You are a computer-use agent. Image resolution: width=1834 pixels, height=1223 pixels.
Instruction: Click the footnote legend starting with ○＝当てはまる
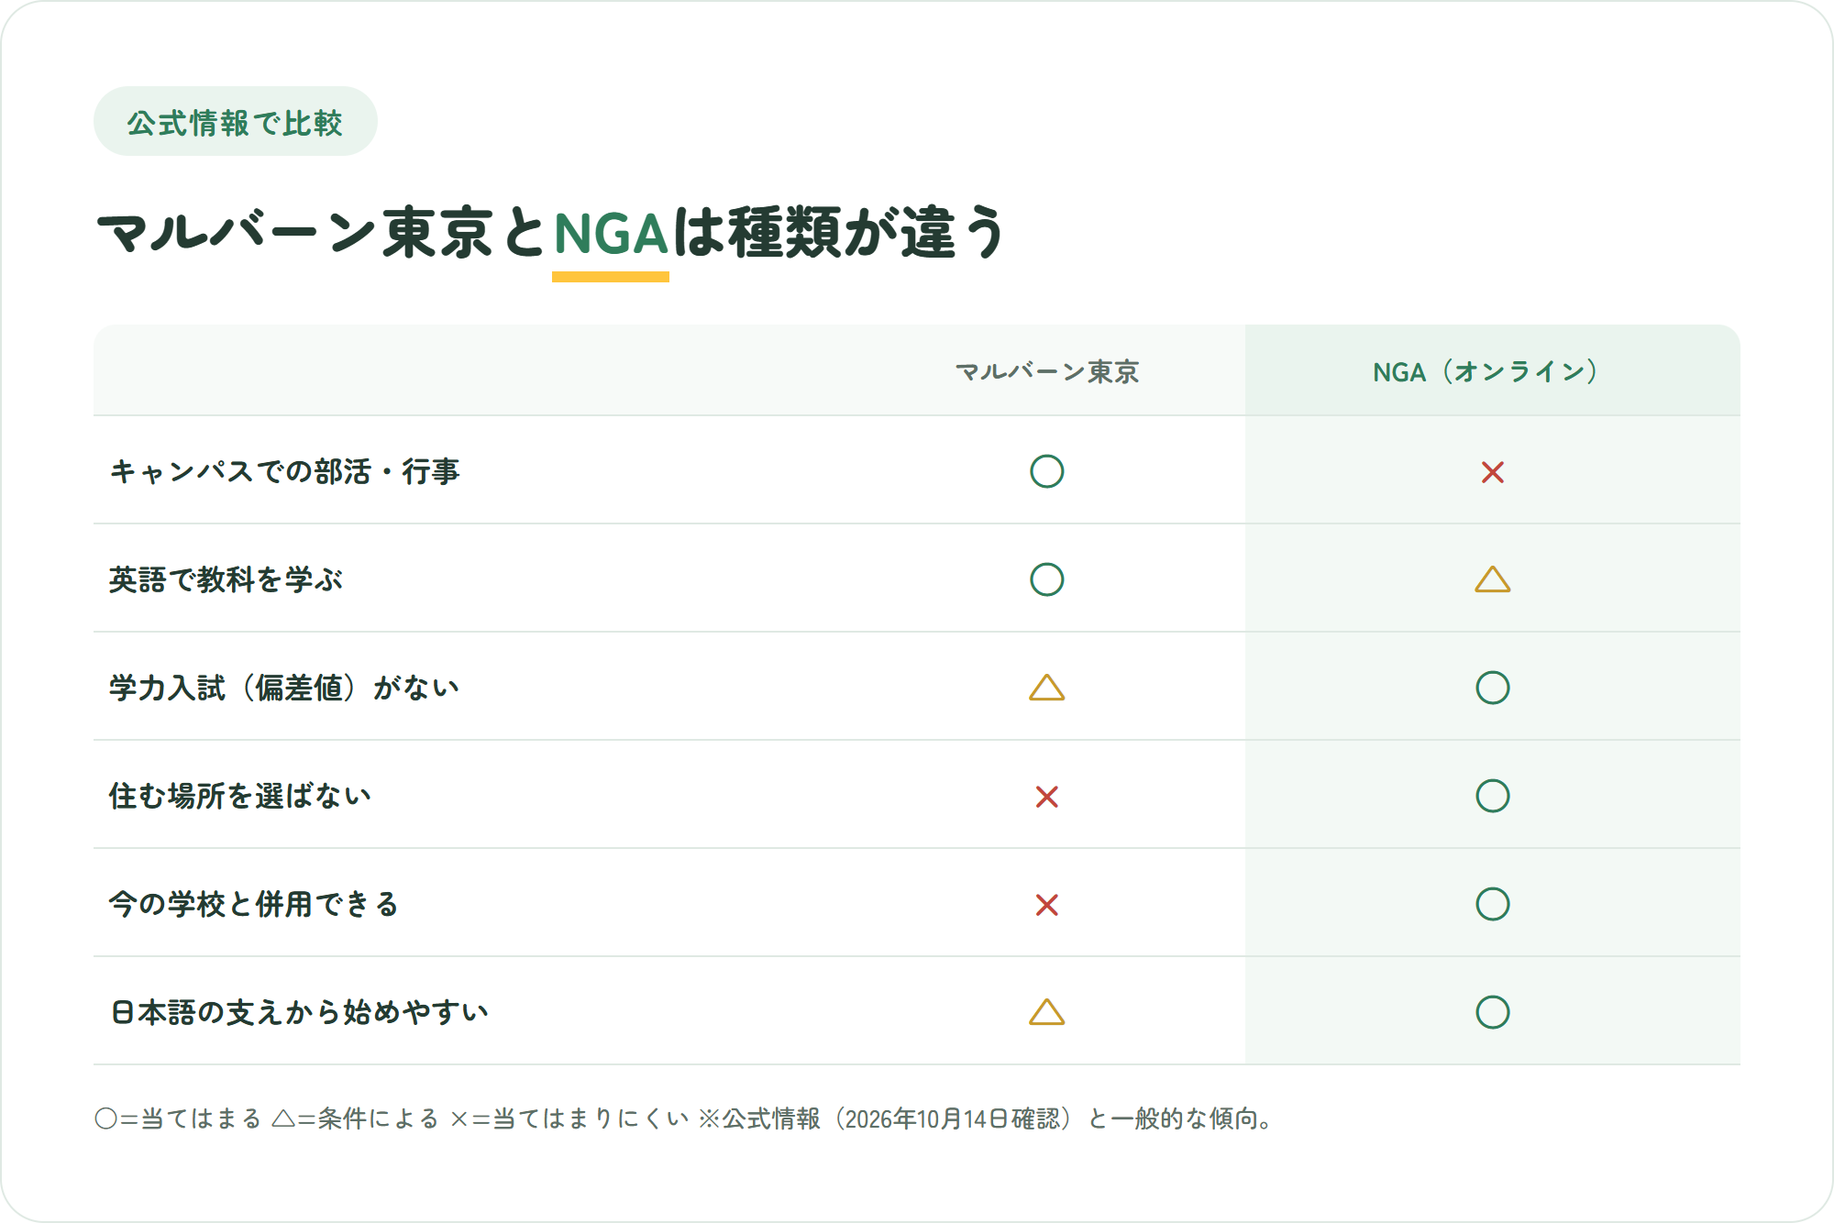685,1118
